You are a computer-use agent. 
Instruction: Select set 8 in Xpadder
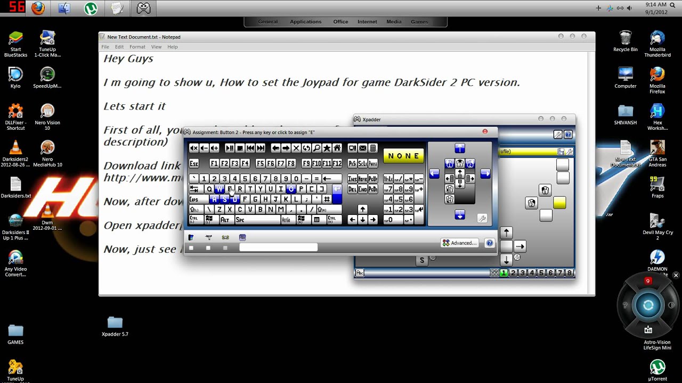pyautogui.click(x=569, y=273)
